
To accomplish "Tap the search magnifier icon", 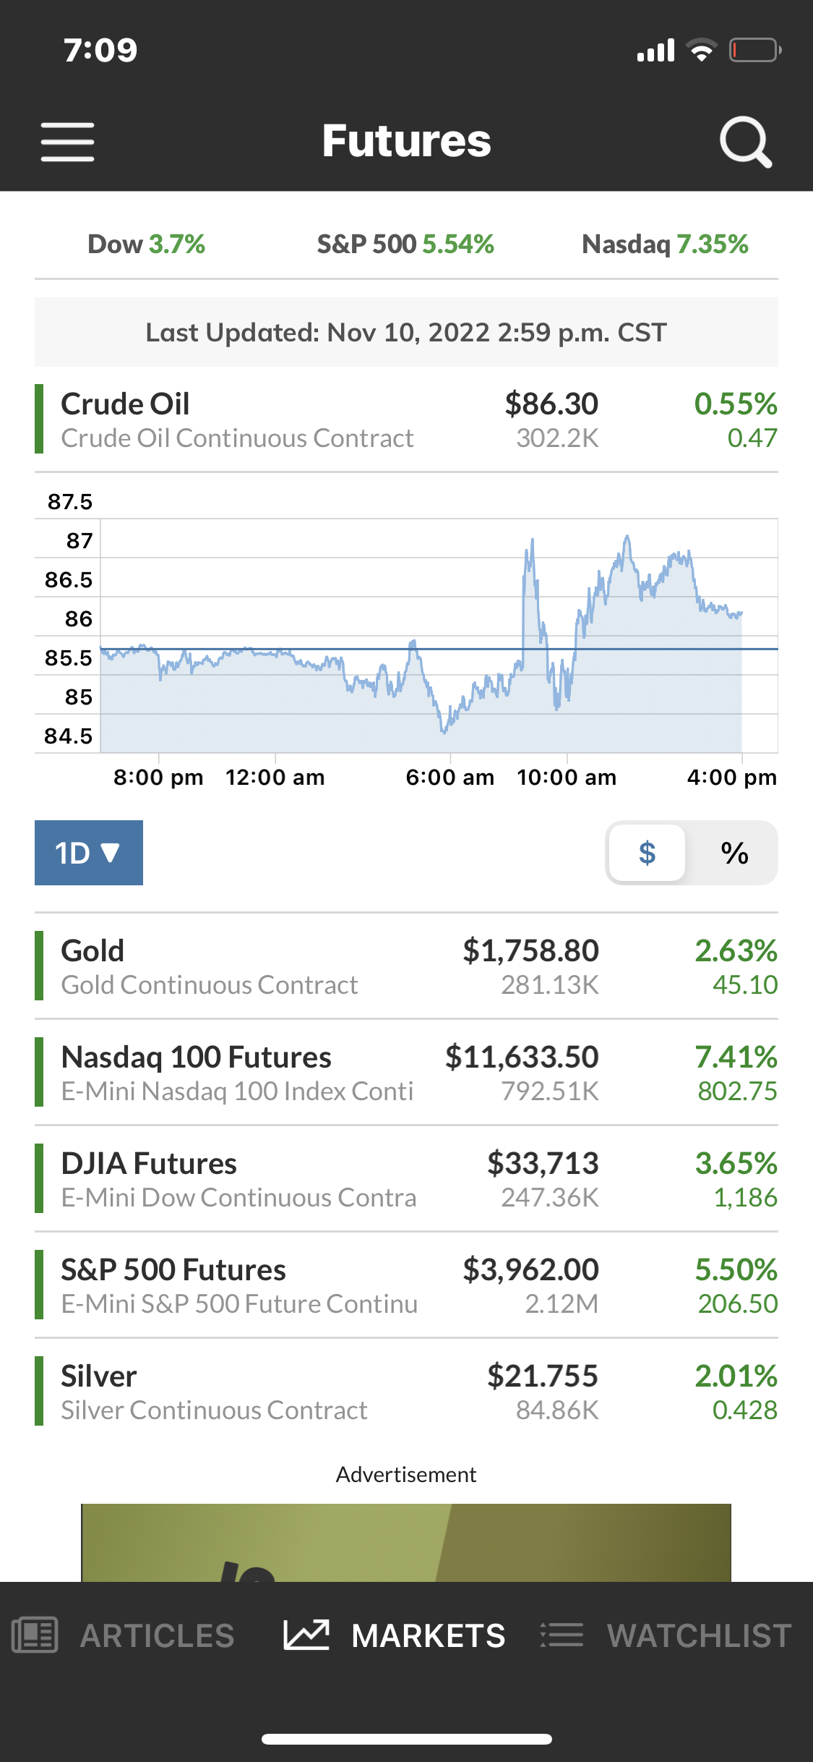I will (745, 141).
